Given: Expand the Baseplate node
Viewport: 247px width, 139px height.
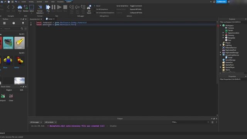Looking at the screenshot, I should (x=223, y=38).
